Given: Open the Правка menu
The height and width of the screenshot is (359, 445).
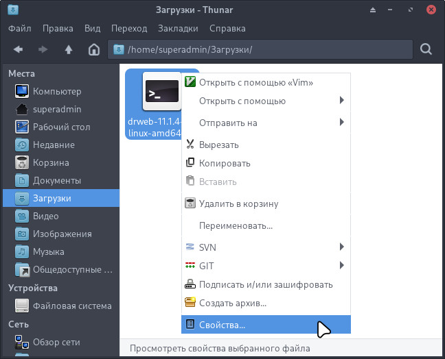Looking at the screenshot, I should coord(58,28).
